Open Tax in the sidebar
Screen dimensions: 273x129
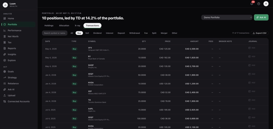(x=18, y=42)
